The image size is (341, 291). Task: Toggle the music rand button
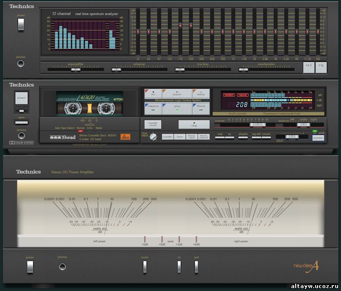click(191, 136)
